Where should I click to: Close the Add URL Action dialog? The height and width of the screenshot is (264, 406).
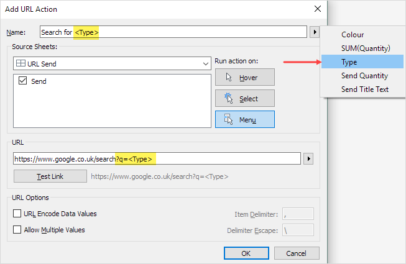pos(318,9)
